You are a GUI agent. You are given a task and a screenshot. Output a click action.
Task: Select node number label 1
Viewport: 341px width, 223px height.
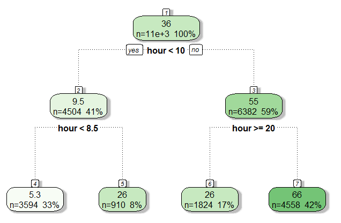tap(166, 12)
